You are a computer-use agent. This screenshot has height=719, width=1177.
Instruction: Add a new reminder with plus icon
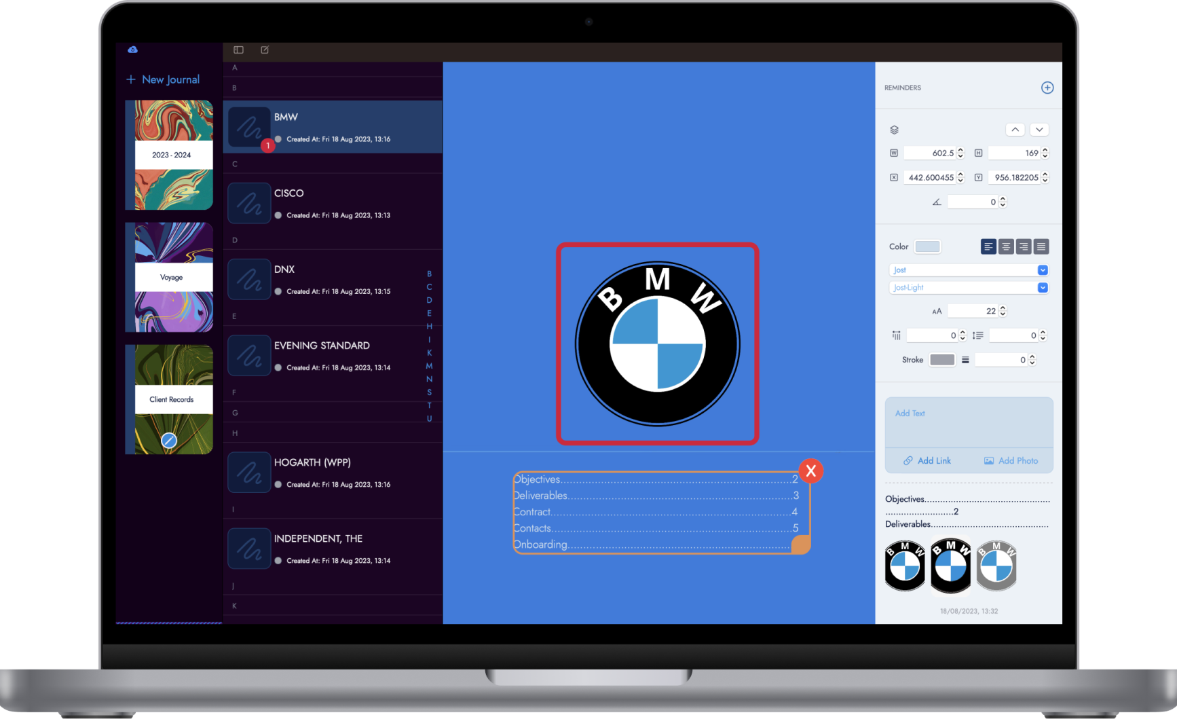click(1047, 88)
